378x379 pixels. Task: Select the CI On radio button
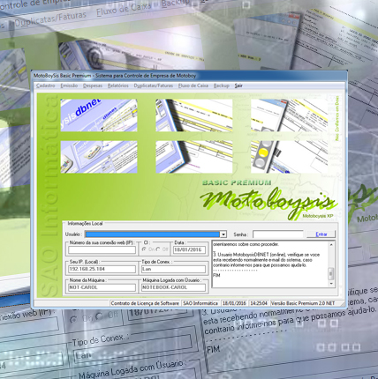(x=144, y=249)
